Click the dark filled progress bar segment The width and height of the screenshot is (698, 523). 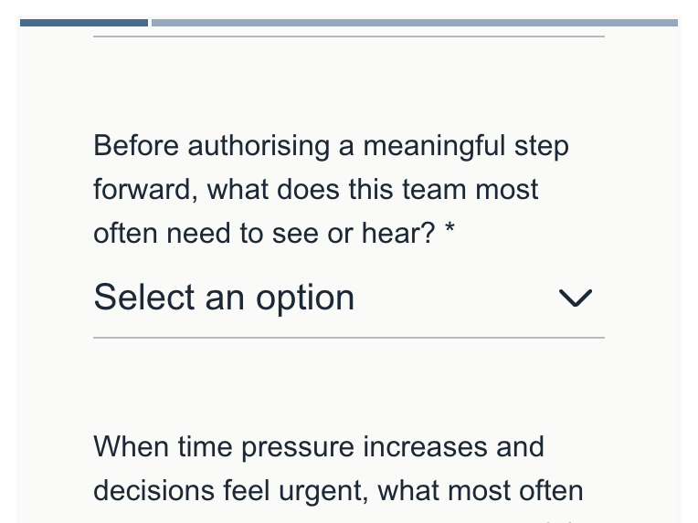84,23
